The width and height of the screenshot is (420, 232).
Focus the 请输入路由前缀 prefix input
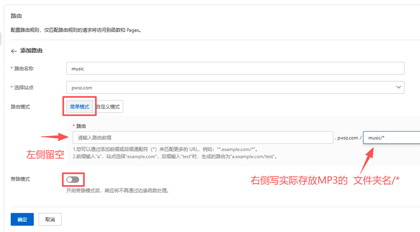[203, 138]
